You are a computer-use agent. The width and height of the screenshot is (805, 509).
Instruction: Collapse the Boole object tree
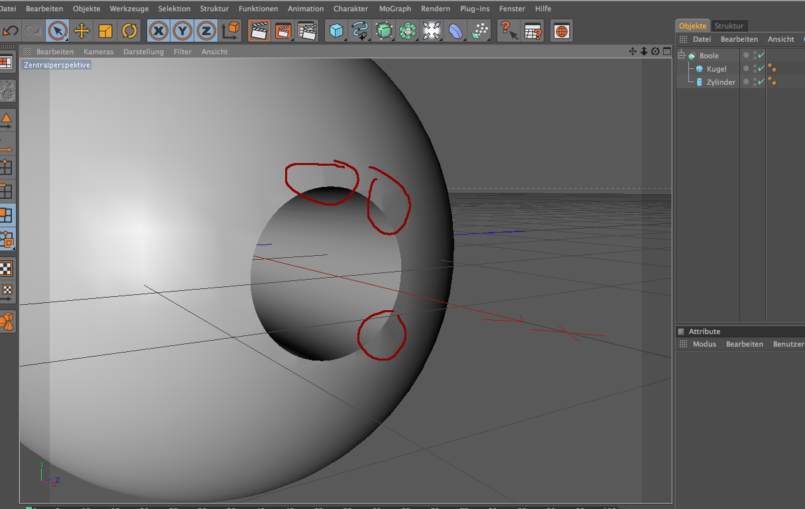pos(681,56)
